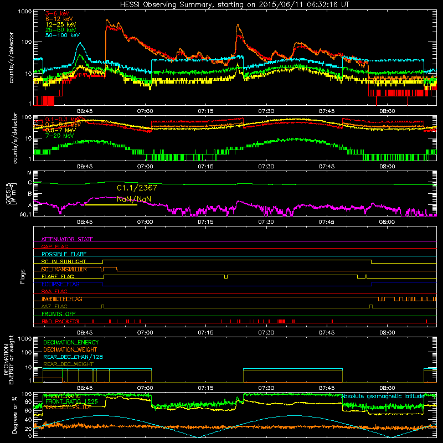
Task: Click the 07:45 time label under MeV panel
Action: click(326, 167)
